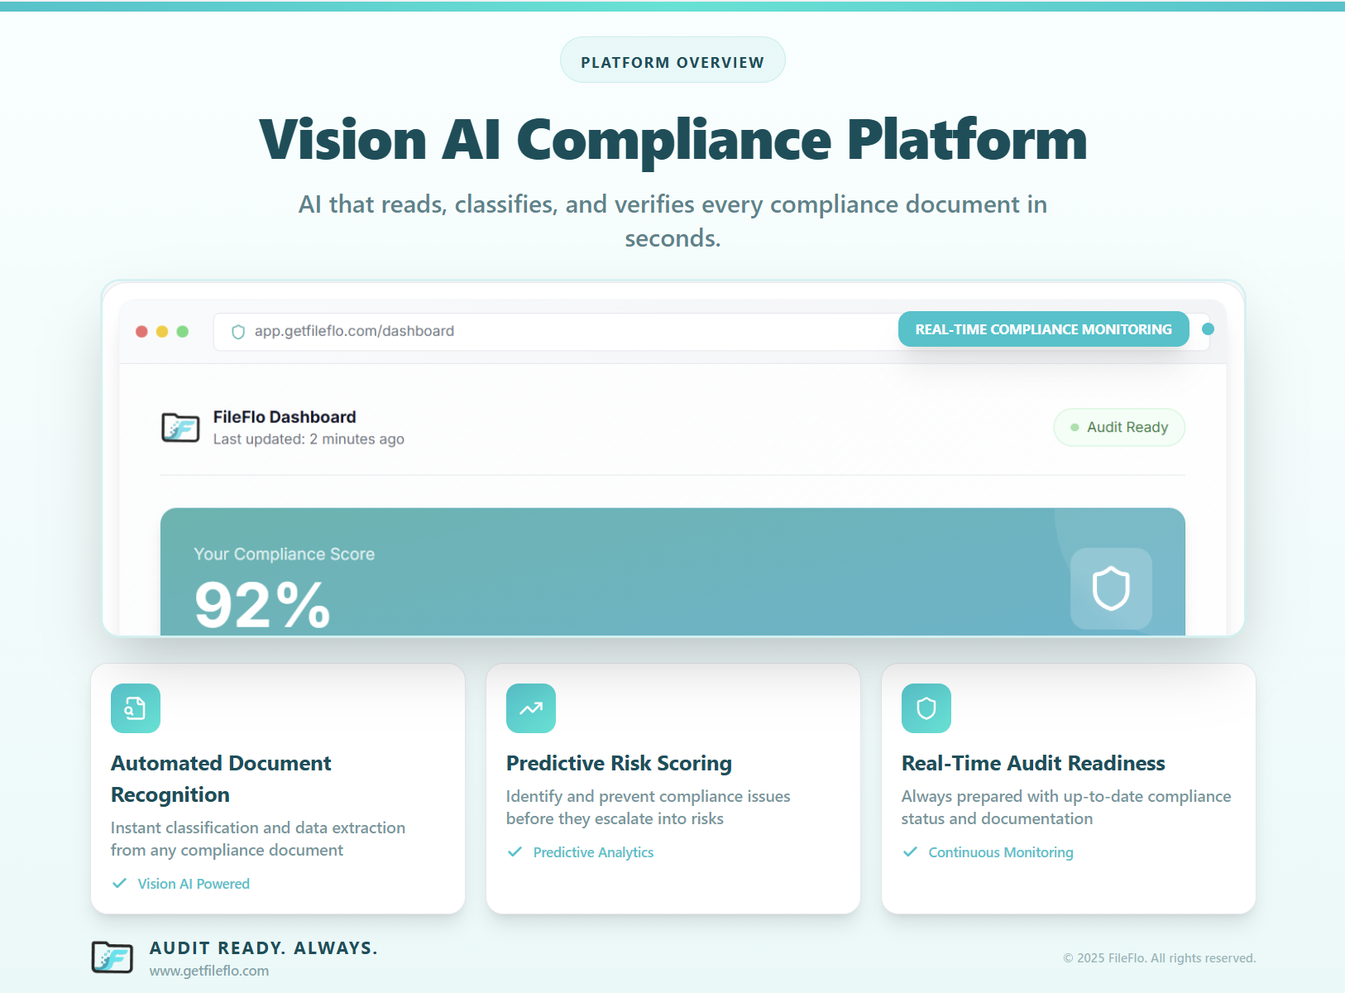Click the Audit Ready status badge

click(x=1118, y=428)
